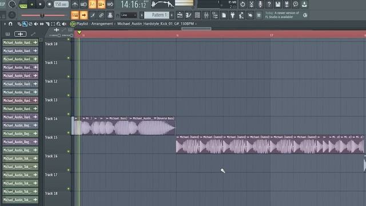The height and width of the screenshot is (206, 366).
Task: Open the Pattern 1 selector
Action: 157,15
